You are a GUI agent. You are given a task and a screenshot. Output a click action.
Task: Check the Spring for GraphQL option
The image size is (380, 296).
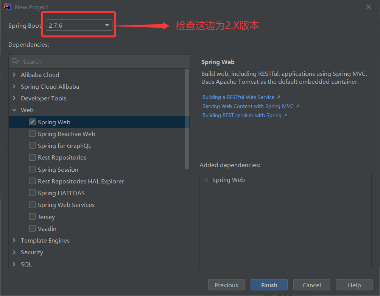tap(32, 145)
